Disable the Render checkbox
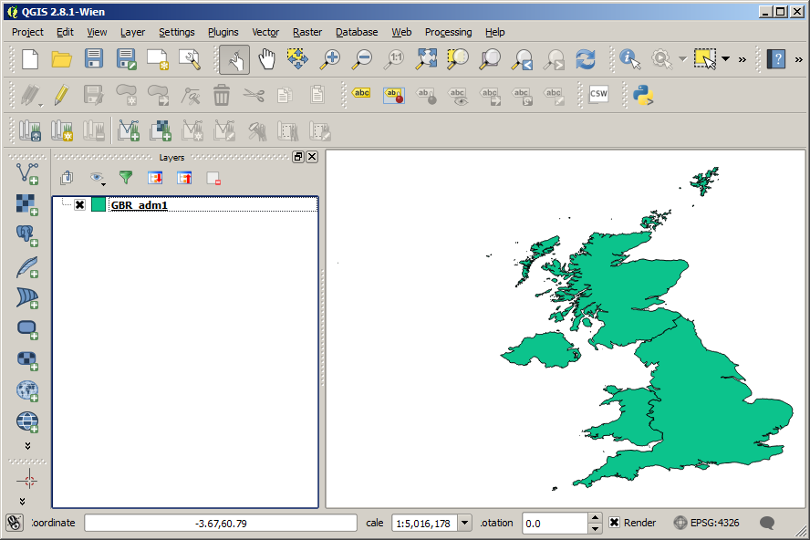 [617, 523]
